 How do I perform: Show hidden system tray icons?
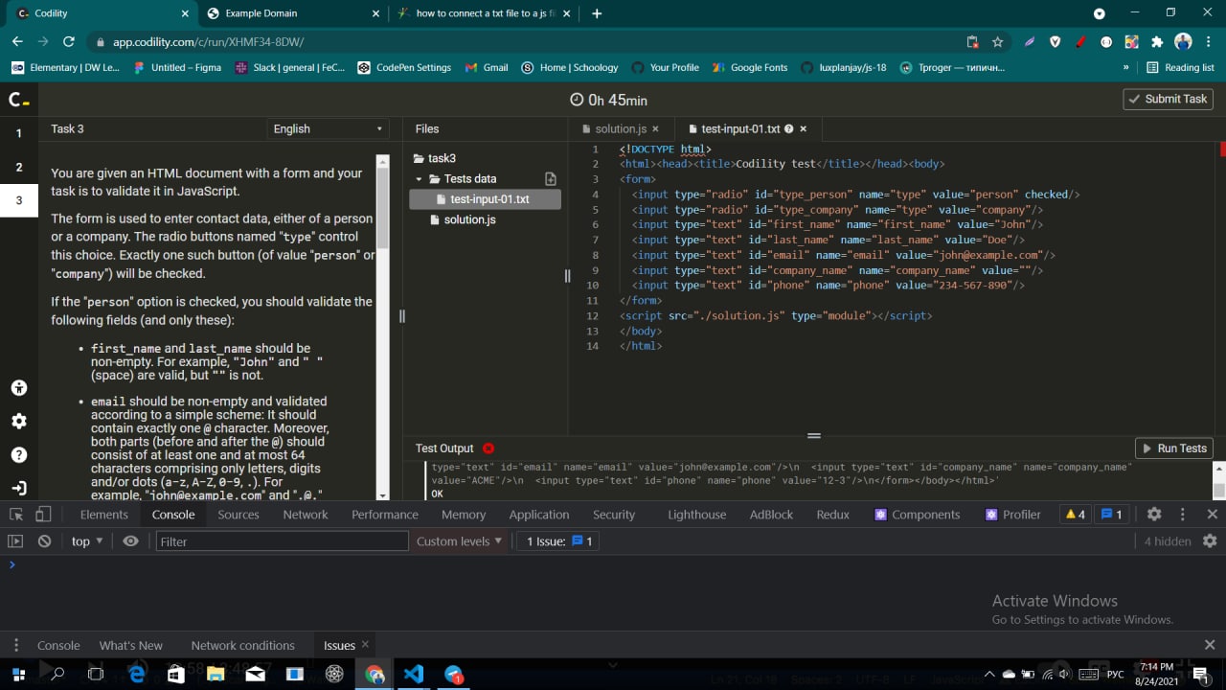click(x=989, y=674)
